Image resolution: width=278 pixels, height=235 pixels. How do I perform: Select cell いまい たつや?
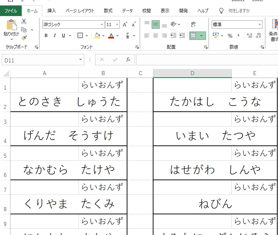tap(215, 136)
